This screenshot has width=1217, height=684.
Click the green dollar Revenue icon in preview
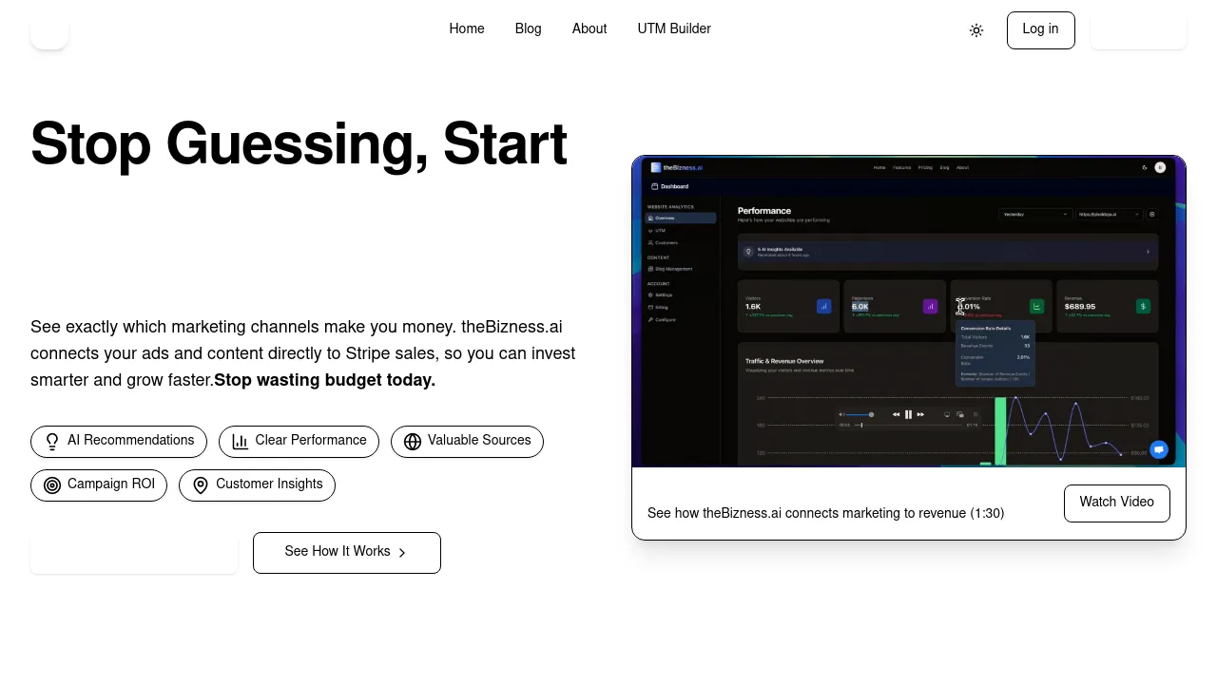tap(1143, 306)
